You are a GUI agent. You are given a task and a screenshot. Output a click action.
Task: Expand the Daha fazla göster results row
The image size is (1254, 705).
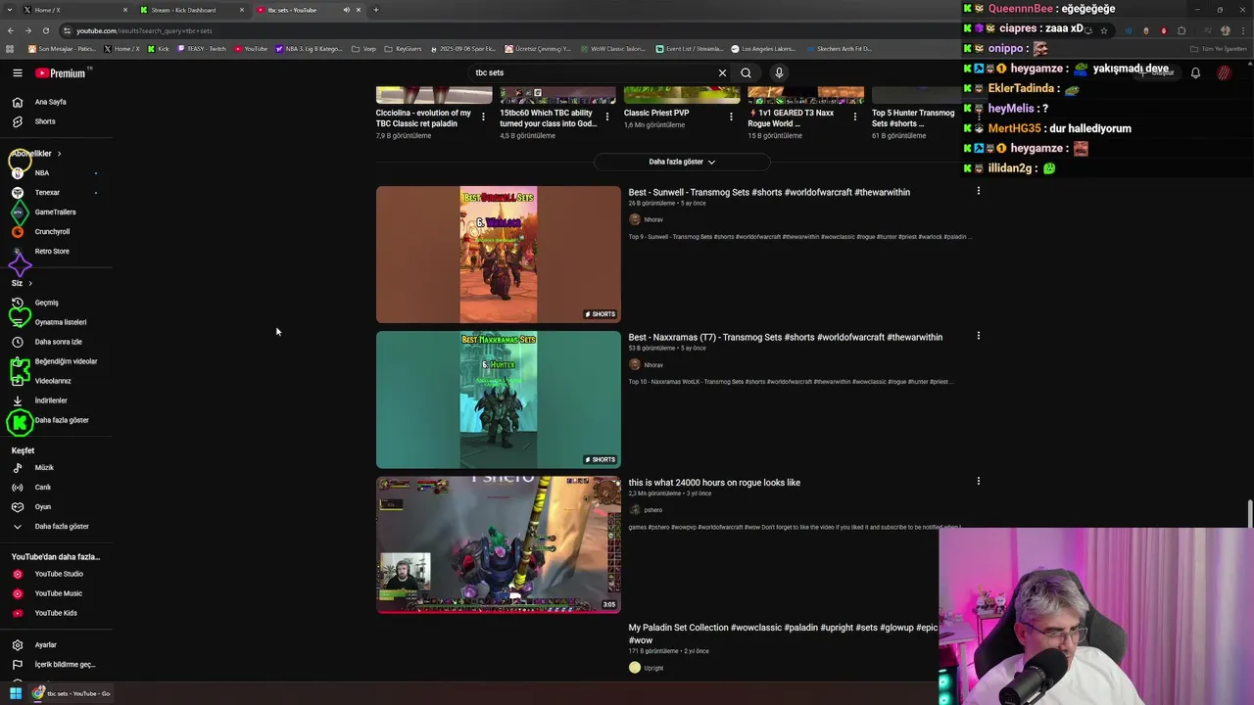[x=682, y=162]
